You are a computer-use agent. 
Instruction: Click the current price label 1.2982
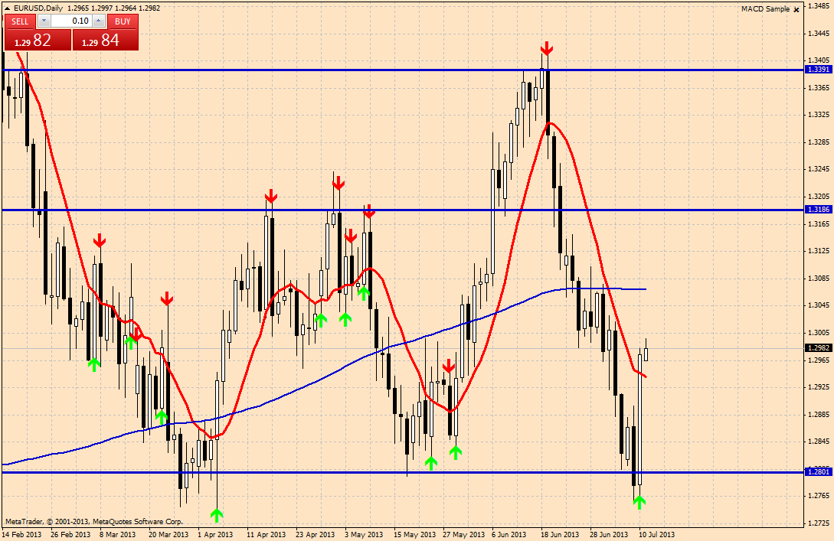click(x=819, y=347)
